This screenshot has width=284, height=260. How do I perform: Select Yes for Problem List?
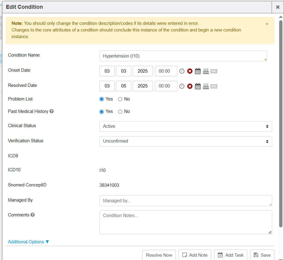point(102,99)
